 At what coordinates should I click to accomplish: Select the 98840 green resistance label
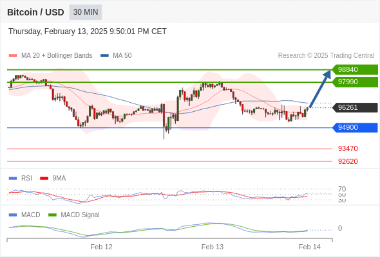coord(355,69)
